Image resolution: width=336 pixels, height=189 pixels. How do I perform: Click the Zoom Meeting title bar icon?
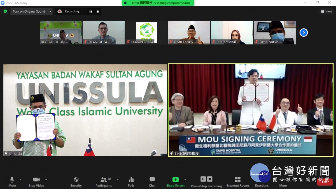pos(3,3)
